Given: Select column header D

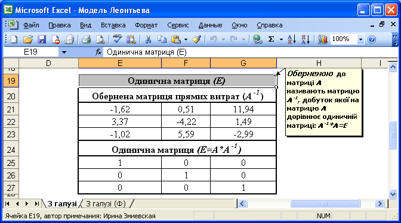Looking at the screenshot, I should [48, 63].
